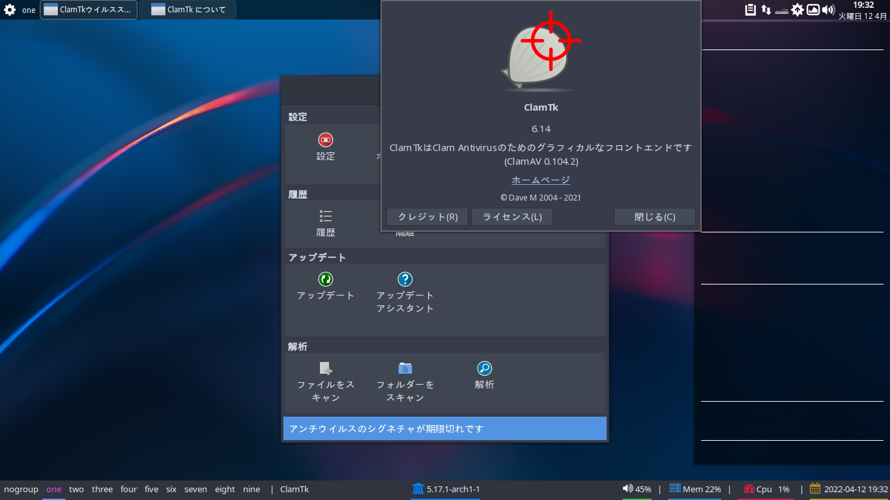Select the Scan a Folder icon
Screen dimensions: 890x500
click(405, 368)
